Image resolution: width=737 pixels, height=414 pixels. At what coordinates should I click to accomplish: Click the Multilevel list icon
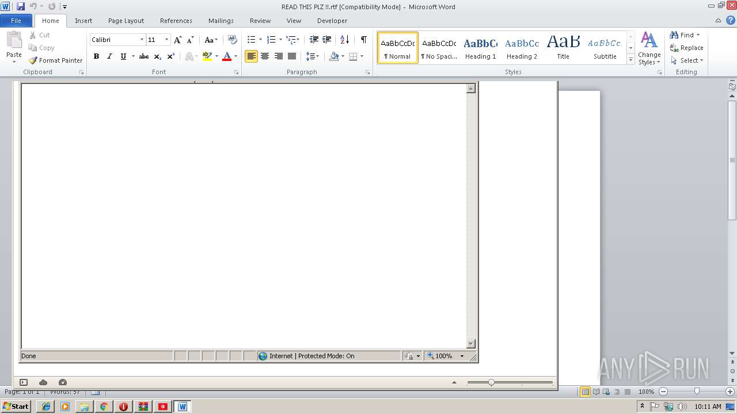pos(291,40)
